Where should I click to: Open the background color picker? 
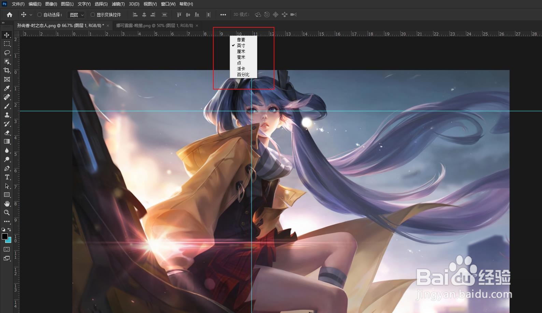click(9, 241)
